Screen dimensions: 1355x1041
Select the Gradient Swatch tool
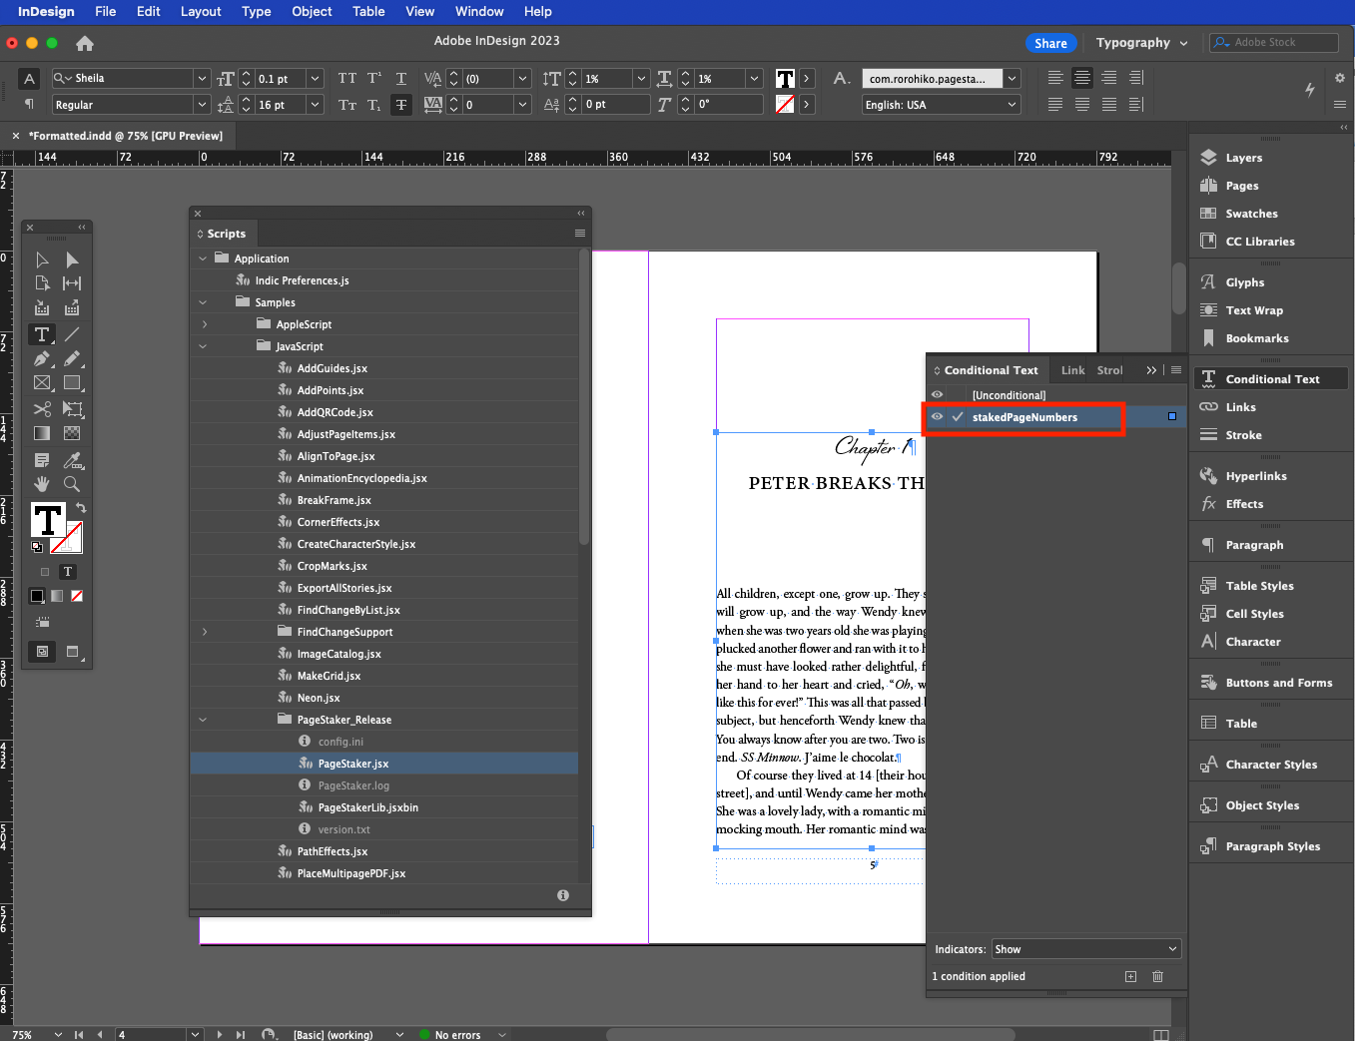click(x=42, y=433)
